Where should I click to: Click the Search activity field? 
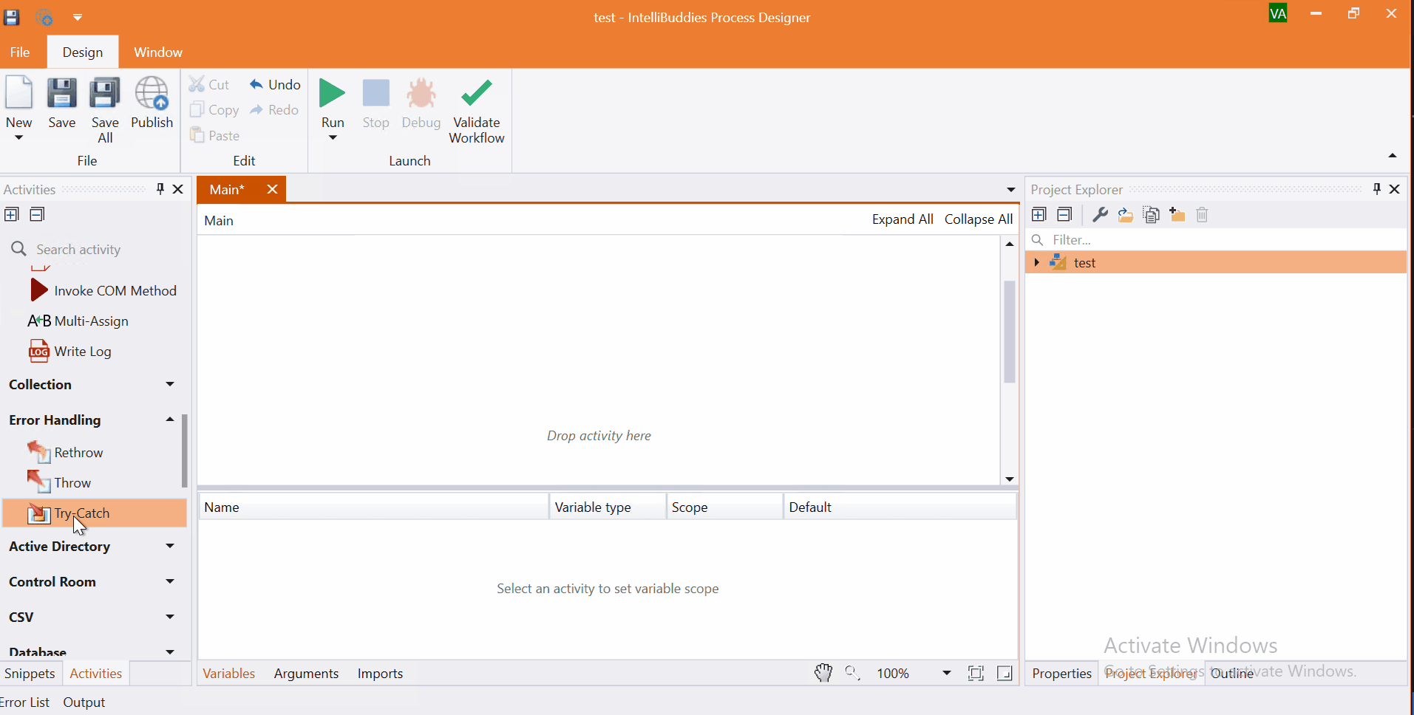[x=96, y=250]
